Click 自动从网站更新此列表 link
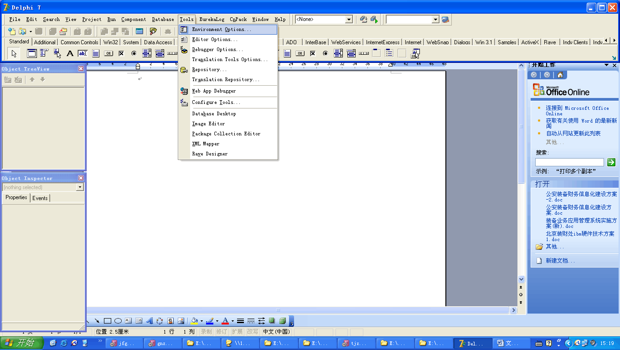 (x=573, y=134)
